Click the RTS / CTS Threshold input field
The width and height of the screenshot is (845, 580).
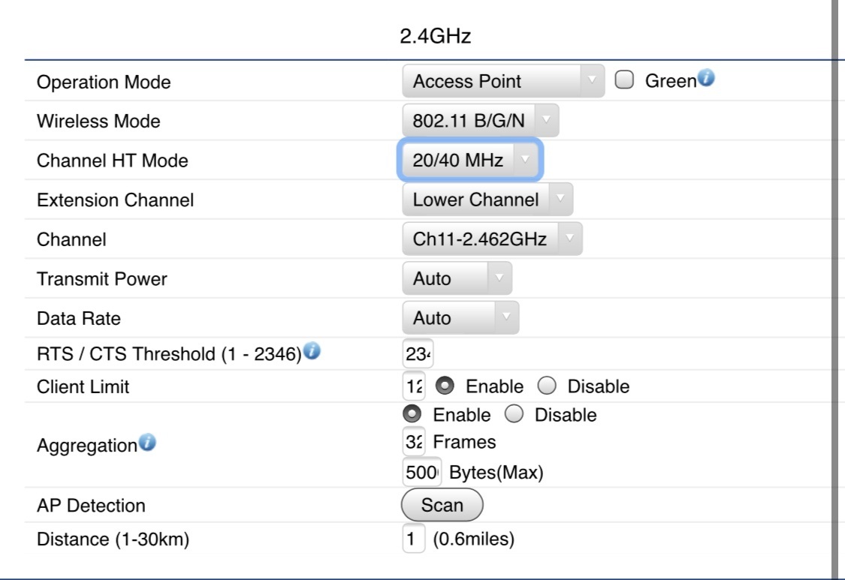(418, 354)
